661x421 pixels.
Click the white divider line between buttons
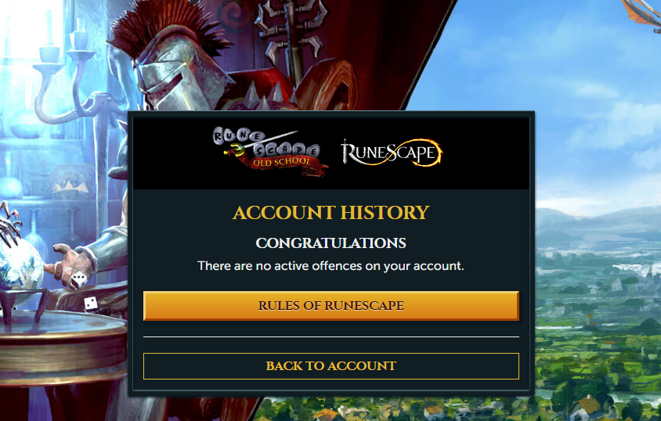tap(331, 336)
